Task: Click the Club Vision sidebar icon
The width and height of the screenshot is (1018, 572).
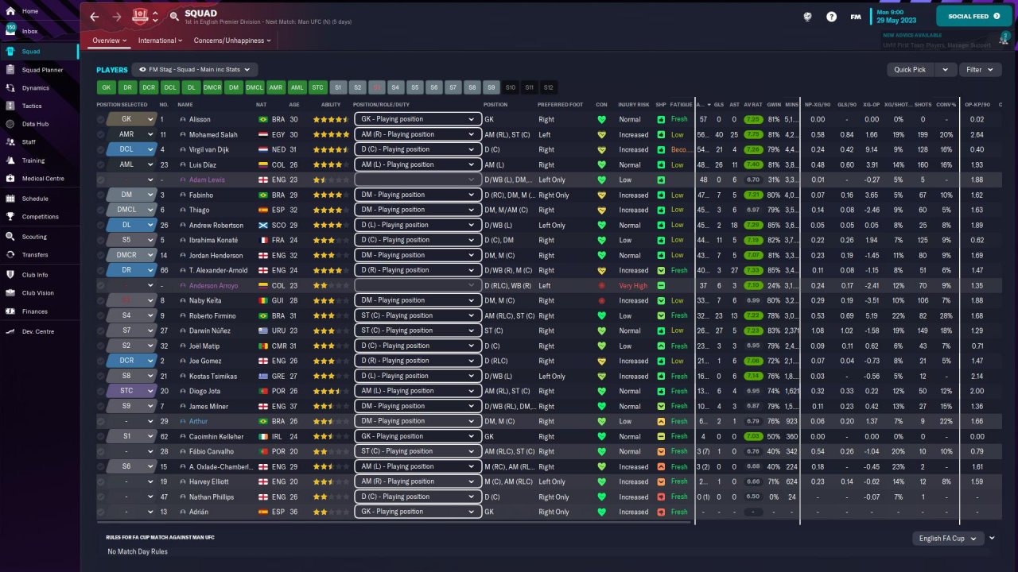Action: pyautogui.click(x=11, y=293)
